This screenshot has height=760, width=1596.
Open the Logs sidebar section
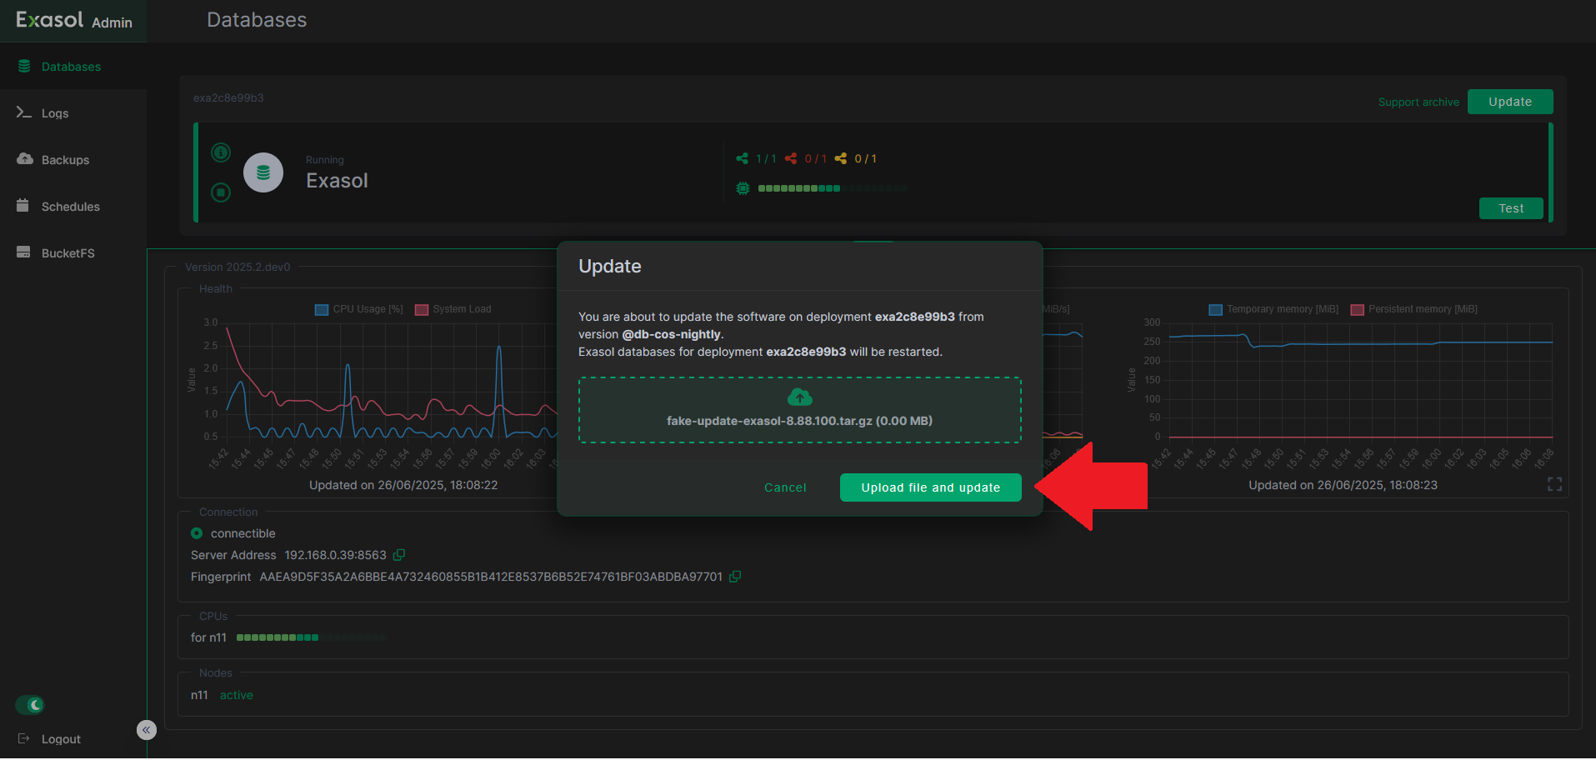pos(73,113)
